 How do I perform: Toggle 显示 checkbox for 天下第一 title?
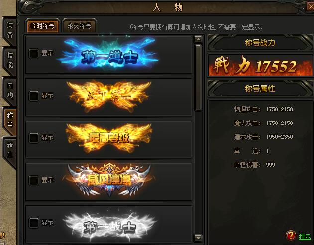coord(34,96)
